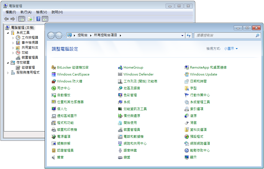Image resolution: width=264 pixels, height=169 pixels.
Task: Collapse the 存放裝置 tree node
Action: click(x=8, y=63)
